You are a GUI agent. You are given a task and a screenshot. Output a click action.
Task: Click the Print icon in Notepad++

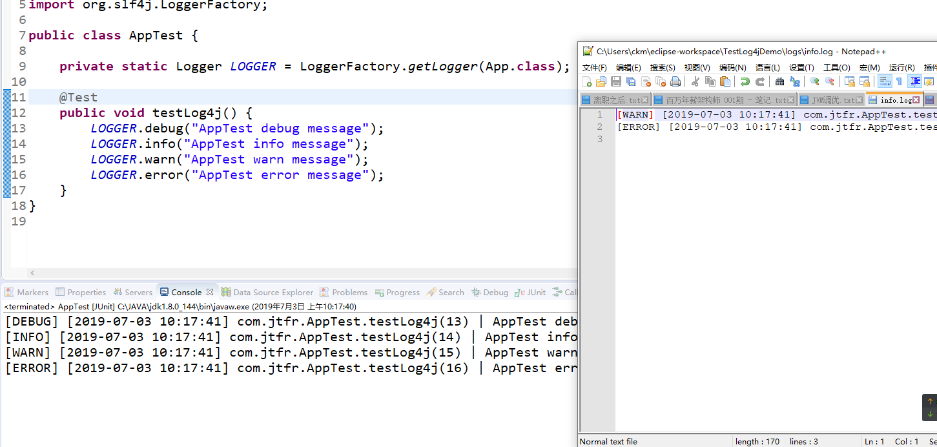click(x=675, y=81)
